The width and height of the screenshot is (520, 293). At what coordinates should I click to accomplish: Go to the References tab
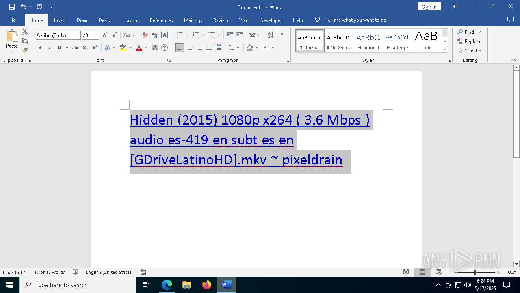pos(161,20)
